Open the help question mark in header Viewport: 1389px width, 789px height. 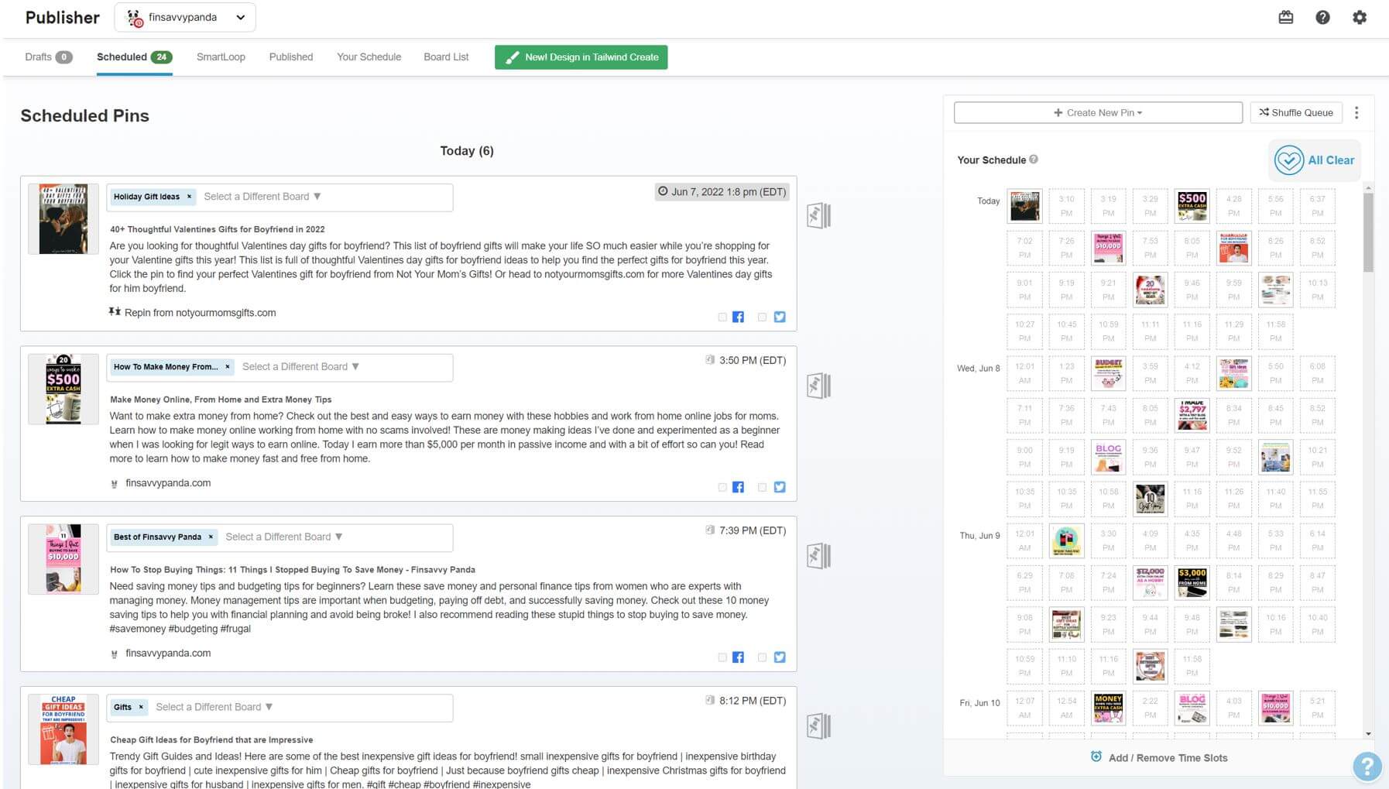pyautogui.click(x=1322, y=17)
